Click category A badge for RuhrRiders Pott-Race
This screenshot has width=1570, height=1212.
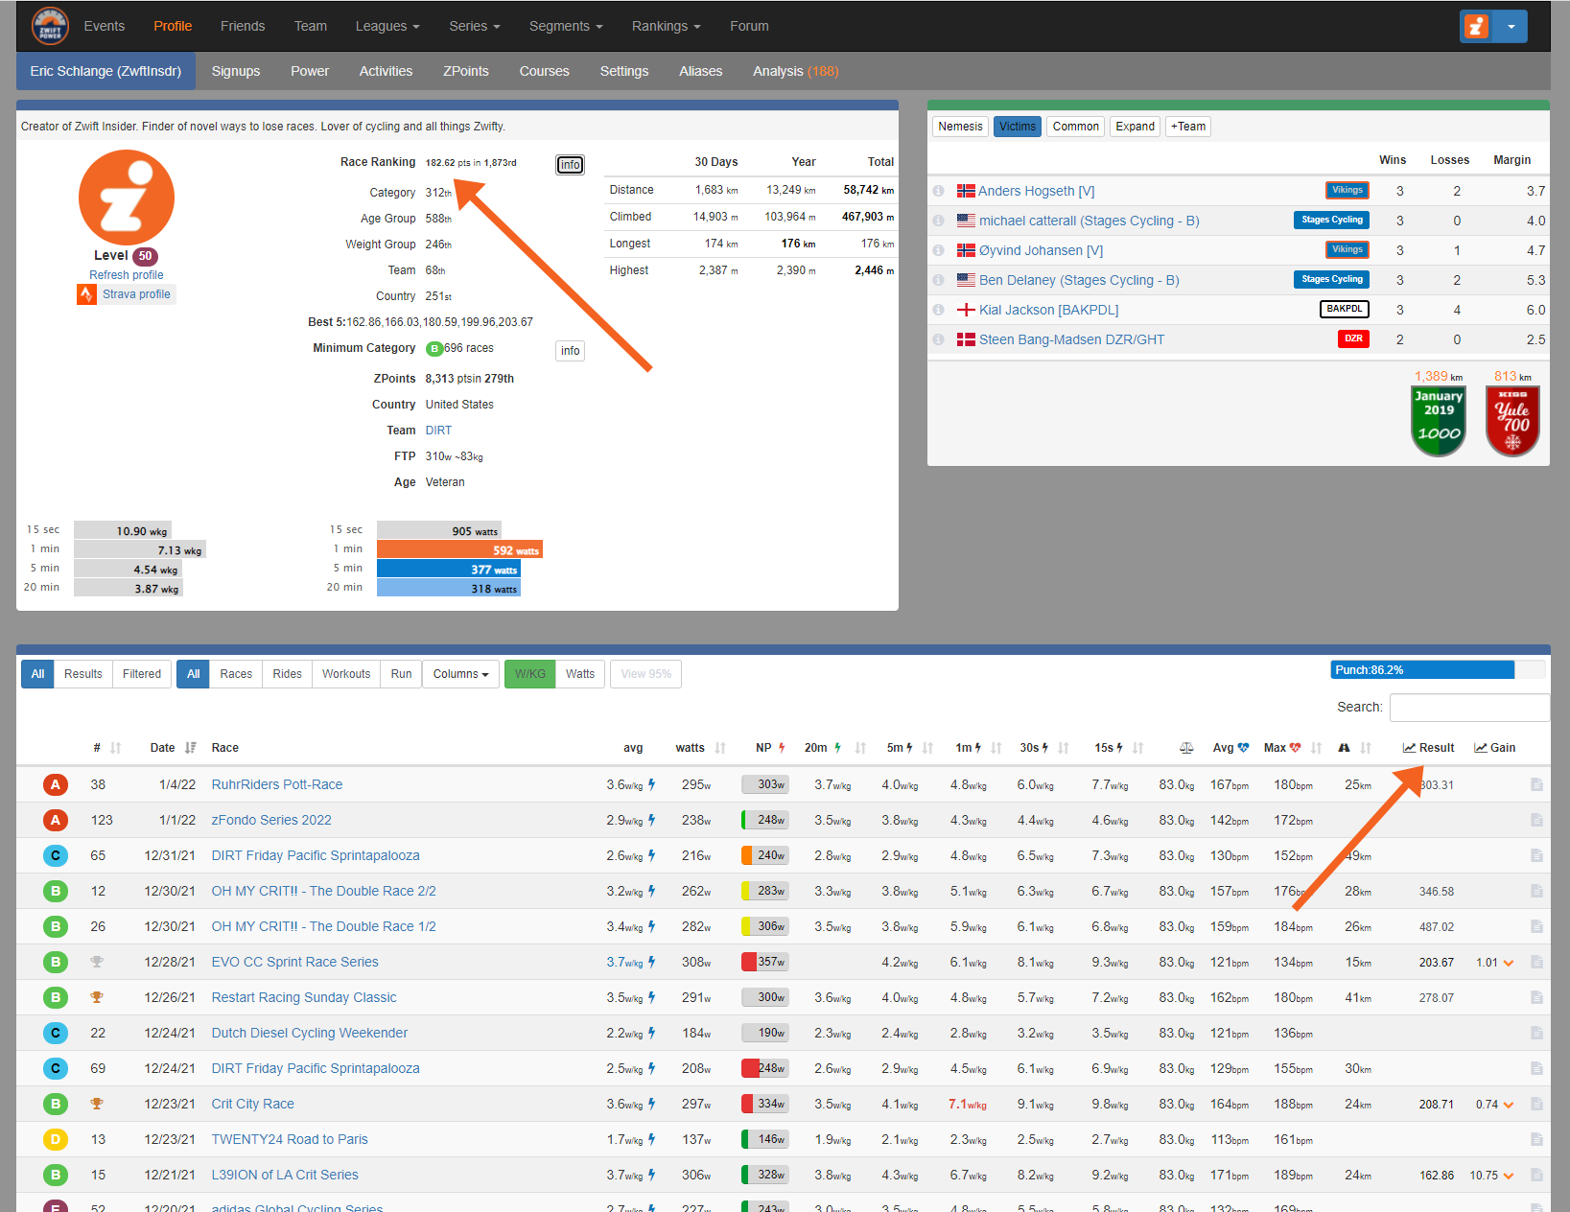pos(56,784)
